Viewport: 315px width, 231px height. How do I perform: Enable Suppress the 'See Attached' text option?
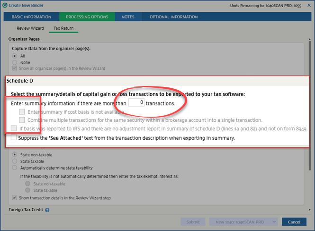(x=13, y=138)
